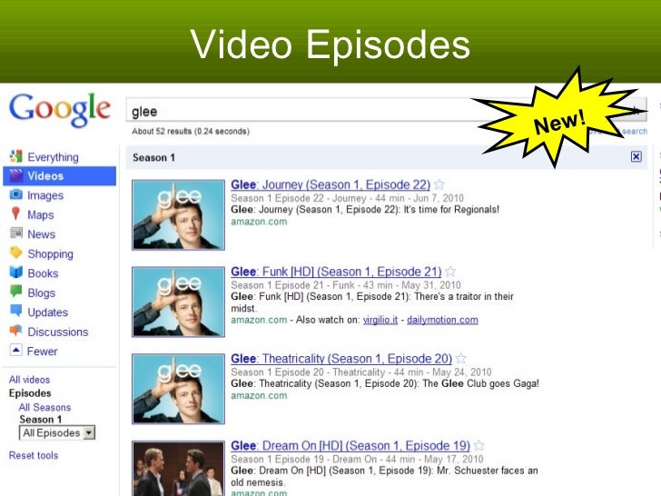Click Reset tools link
The width and height of the screenshot is (661, 496).
(34, 455)
